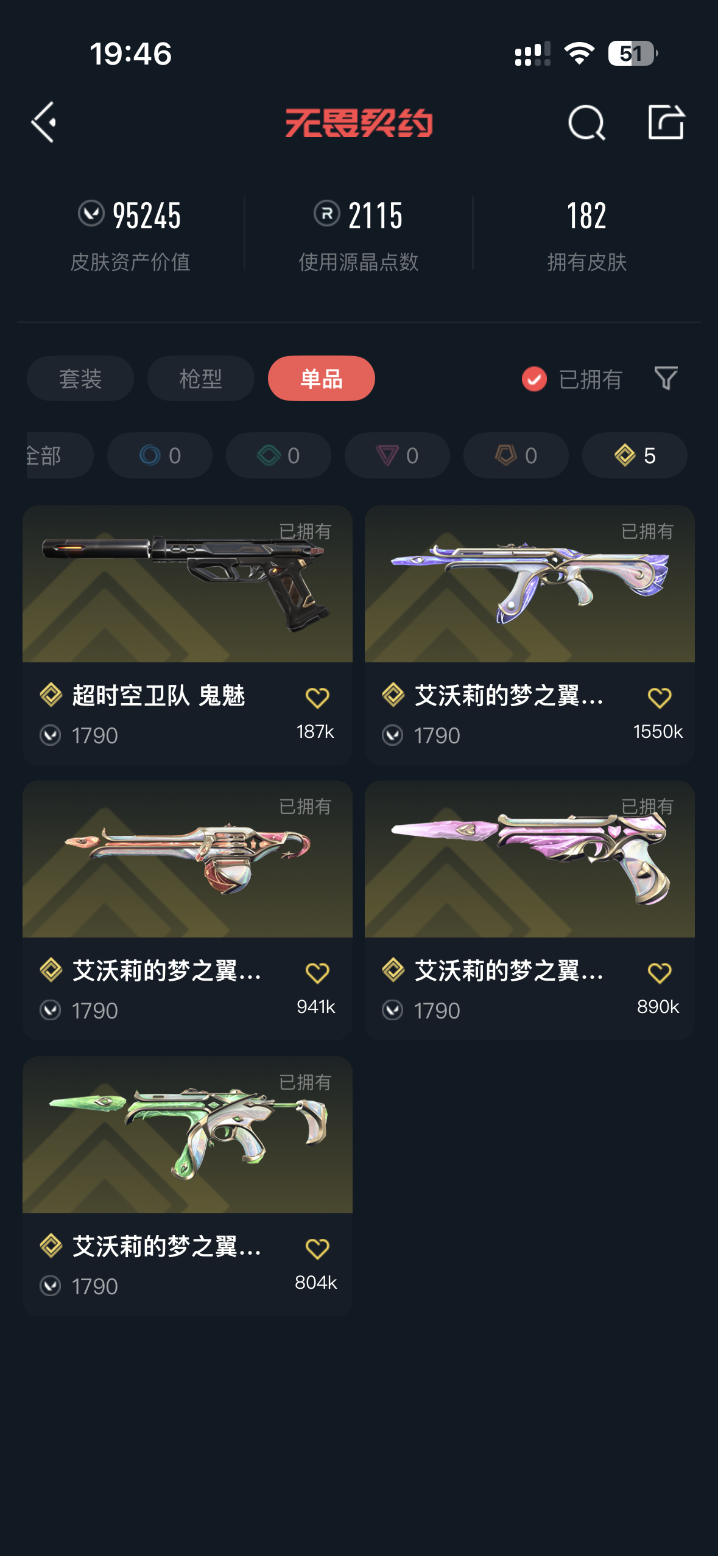Switch to the 套装 tab
The image size is (718, 1556).
tap(80, 379)
